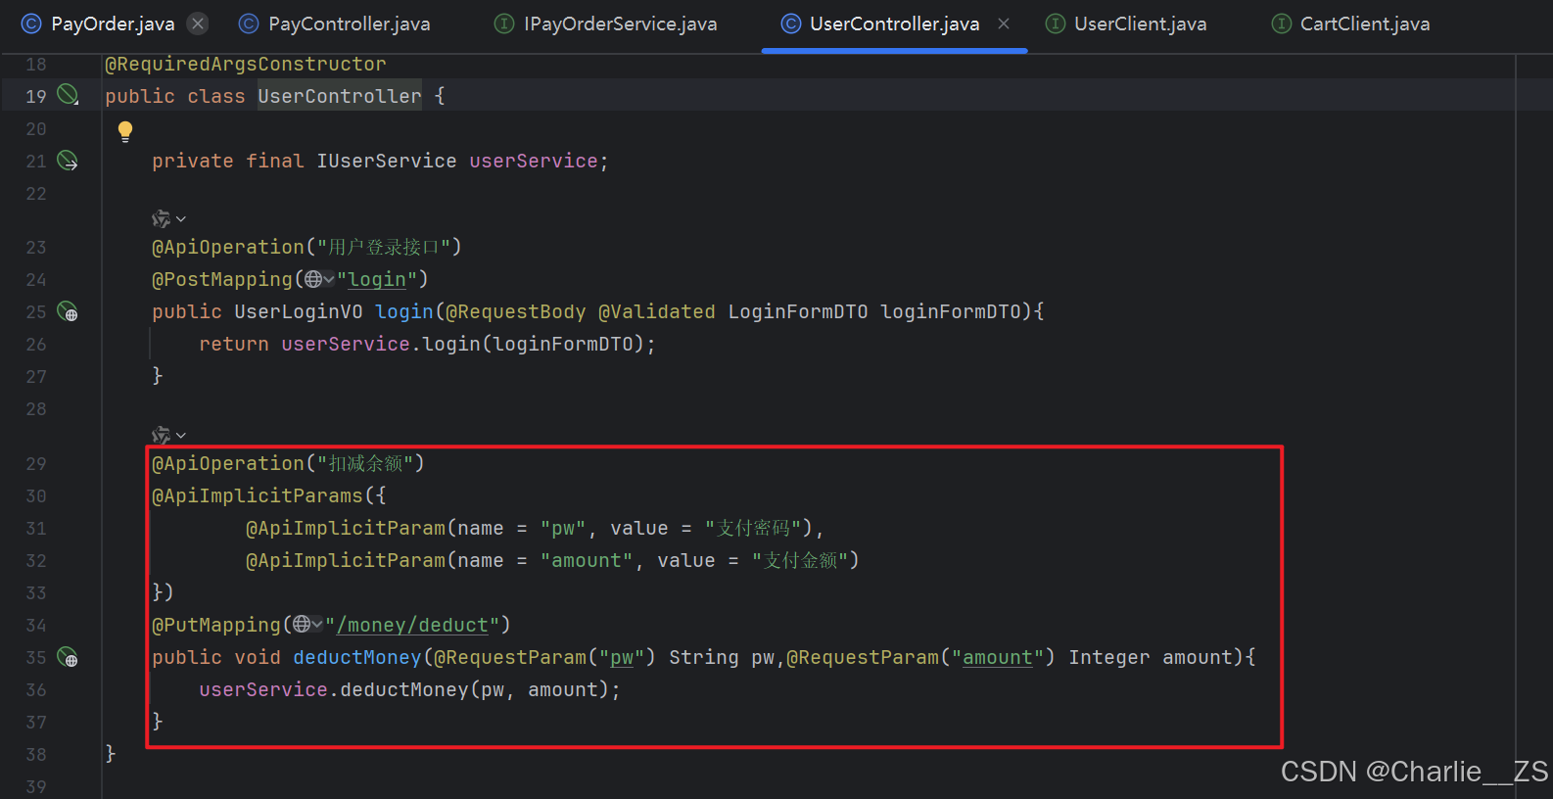Click the @ApiImplicitParams annotation
The image size is (1553, 799).
click(x=258, y=495)
